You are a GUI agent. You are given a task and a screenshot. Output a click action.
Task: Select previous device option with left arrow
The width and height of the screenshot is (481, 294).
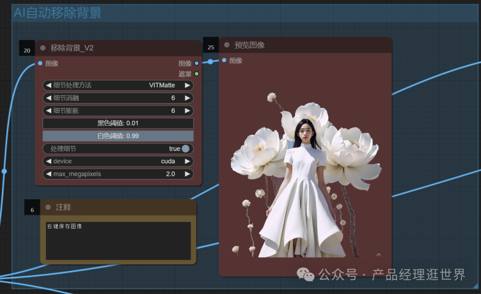(49, 161)
